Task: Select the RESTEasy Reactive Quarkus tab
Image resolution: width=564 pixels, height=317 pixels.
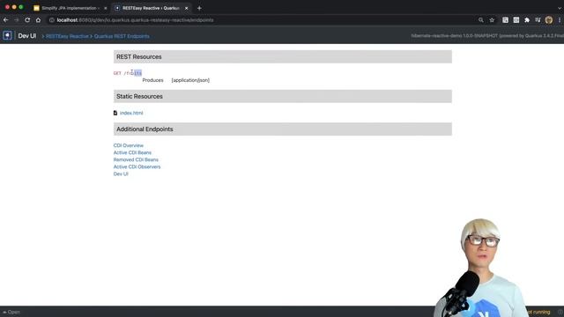Action: pos(151,8)
